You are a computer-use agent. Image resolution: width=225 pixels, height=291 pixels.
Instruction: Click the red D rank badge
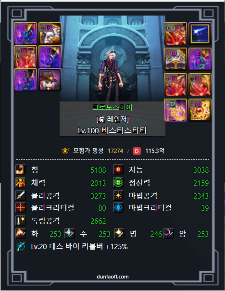pyautogui.click(x=137, y=151)
